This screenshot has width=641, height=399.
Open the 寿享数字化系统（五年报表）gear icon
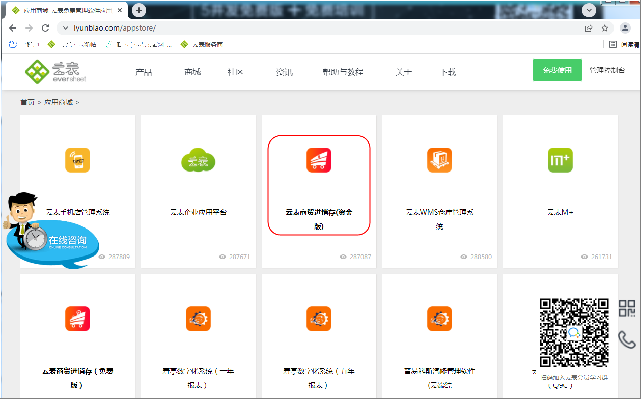point(319,319)
